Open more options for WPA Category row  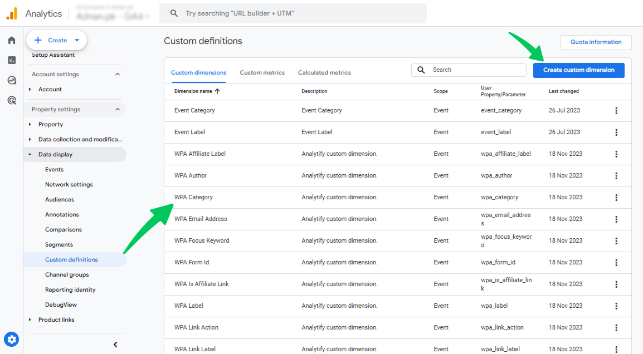616,198
